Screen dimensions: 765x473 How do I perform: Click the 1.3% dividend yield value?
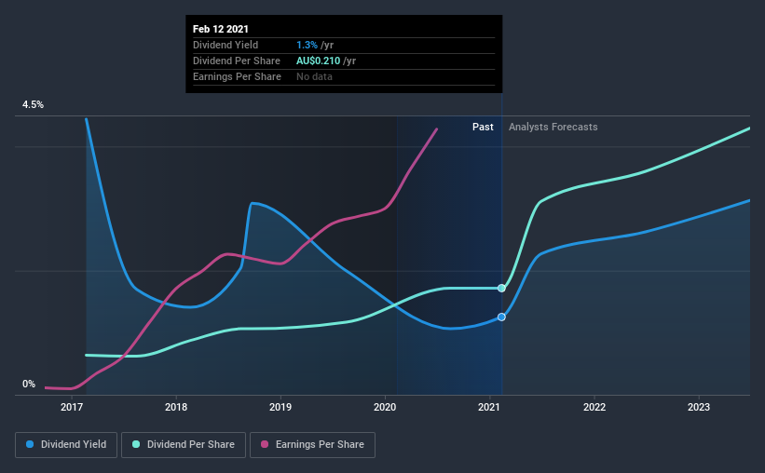pos(307,45)
